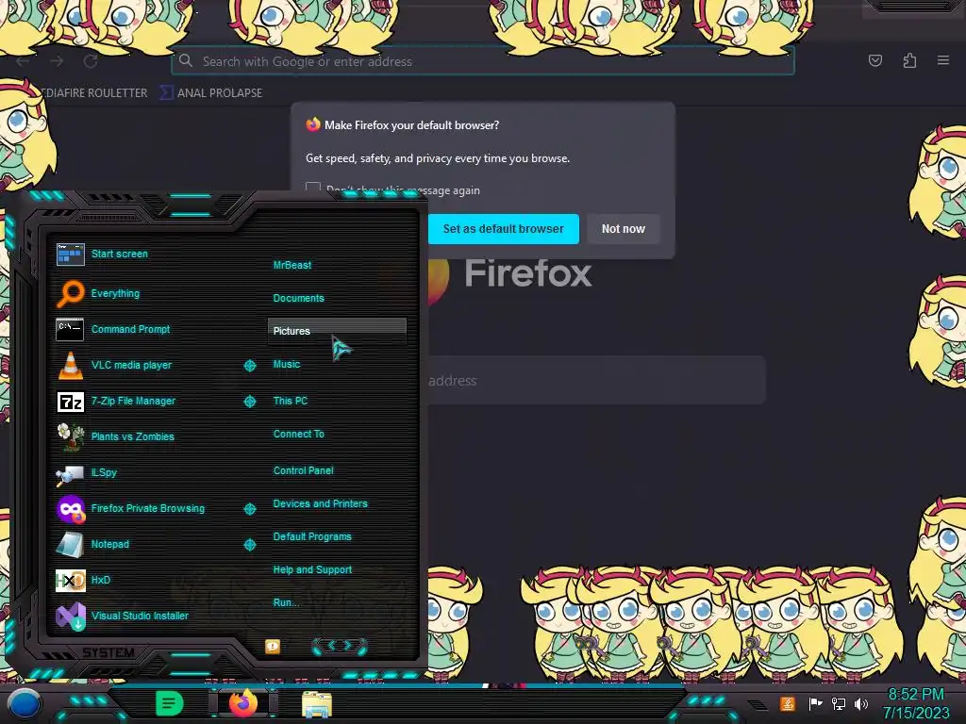The height and width of the screenshot is (724, 966).
Task: Launch Firefox Private Browsing mask icon
Action: tap(71, 509)
